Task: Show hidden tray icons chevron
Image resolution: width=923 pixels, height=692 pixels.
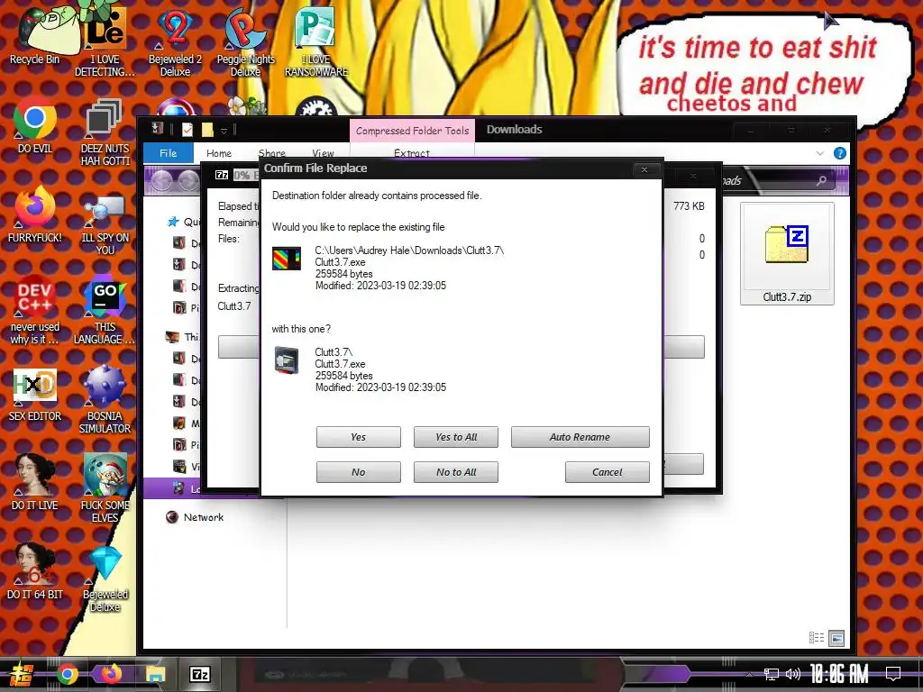Action: tap(749, 674)
